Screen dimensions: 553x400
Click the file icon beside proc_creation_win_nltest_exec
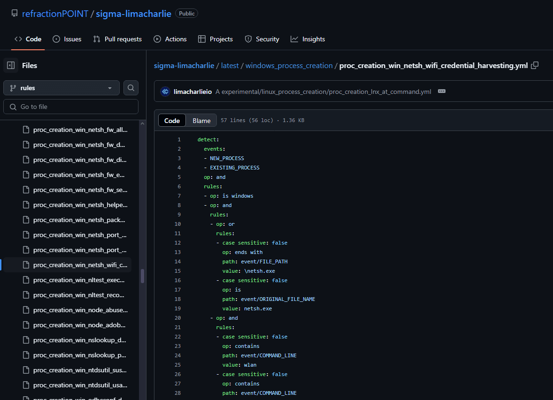[x=26, y=279]
